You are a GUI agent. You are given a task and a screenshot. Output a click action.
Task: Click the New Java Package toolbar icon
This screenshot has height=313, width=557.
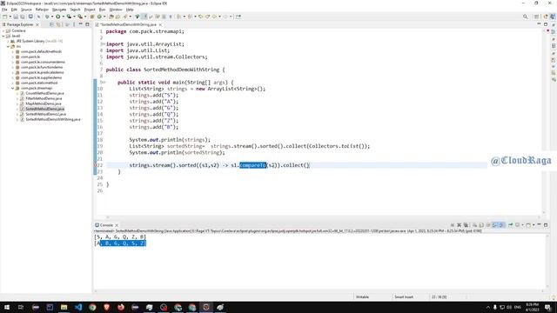pos(91,17)
